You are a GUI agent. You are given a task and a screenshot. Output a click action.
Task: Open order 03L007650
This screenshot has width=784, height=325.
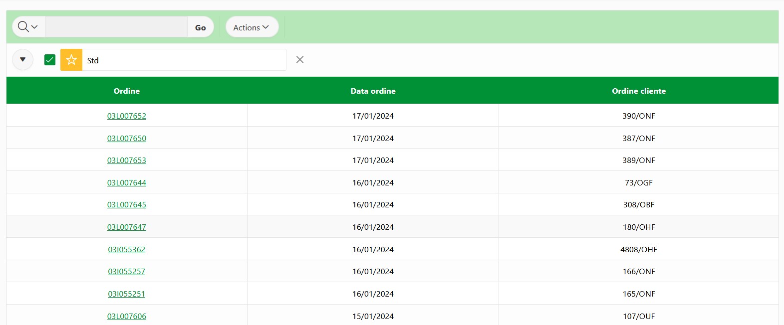(x=127, y=138)
